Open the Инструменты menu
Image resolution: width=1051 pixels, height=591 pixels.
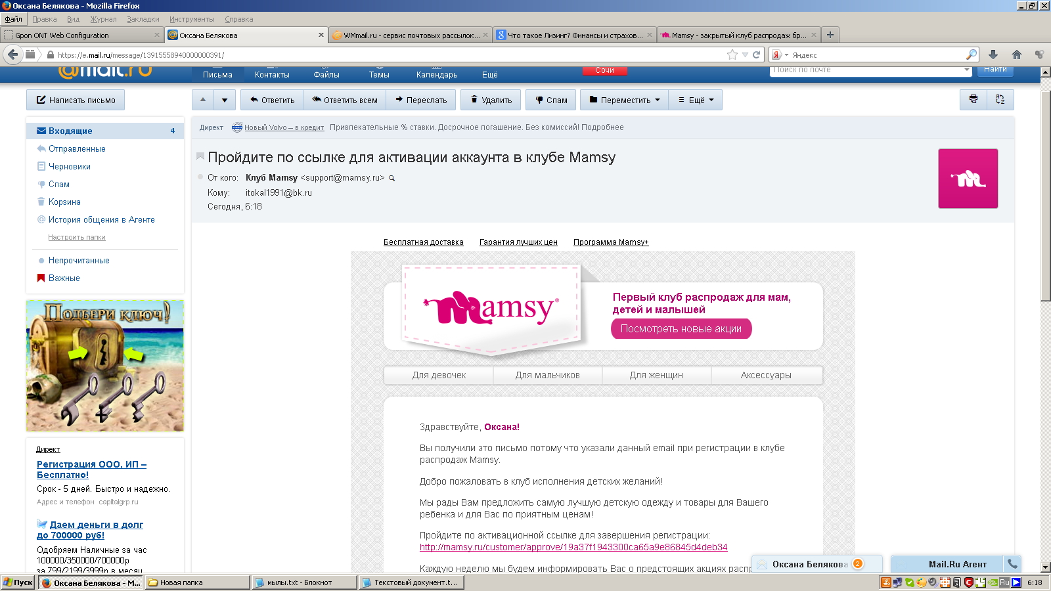[192, 19]
